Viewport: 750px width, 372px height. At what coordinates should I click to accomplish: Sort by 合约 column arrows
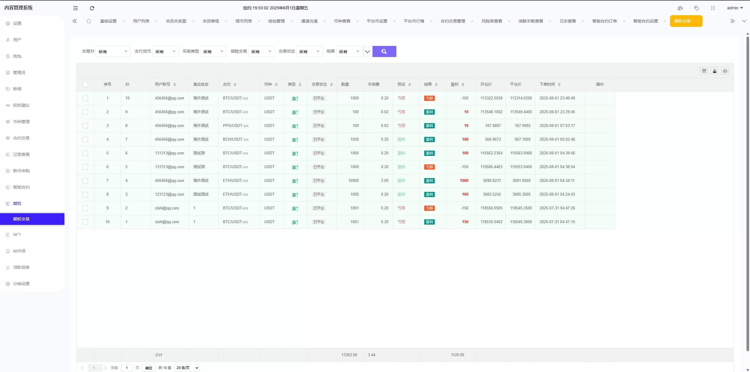pos(235,85)
